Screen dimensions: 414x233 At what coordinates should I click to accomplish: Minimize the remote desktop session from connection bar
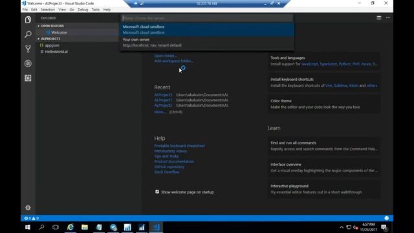[265, 4]
